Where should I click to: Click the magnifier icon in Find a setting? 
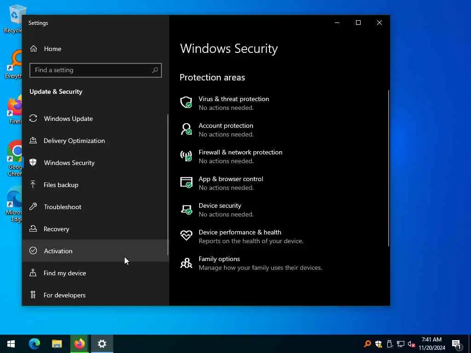tap(155, 70)
